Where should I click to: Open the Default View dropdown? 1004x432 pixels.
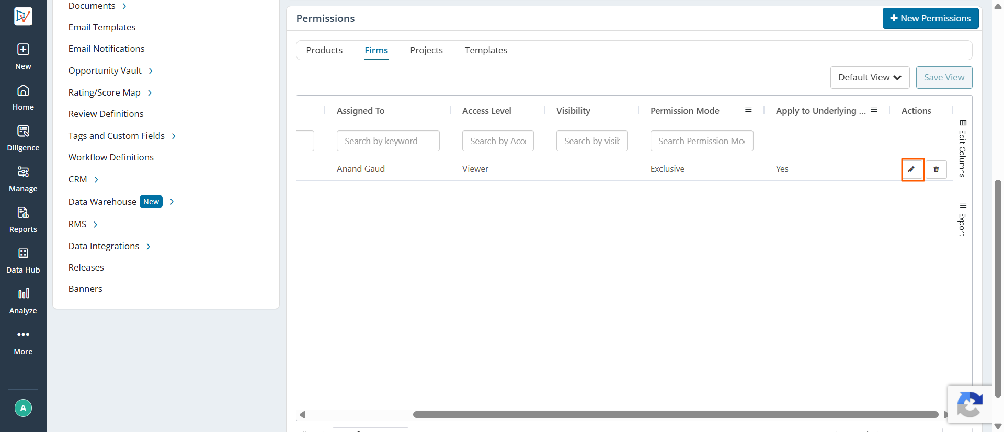click(x=870, y=77)
